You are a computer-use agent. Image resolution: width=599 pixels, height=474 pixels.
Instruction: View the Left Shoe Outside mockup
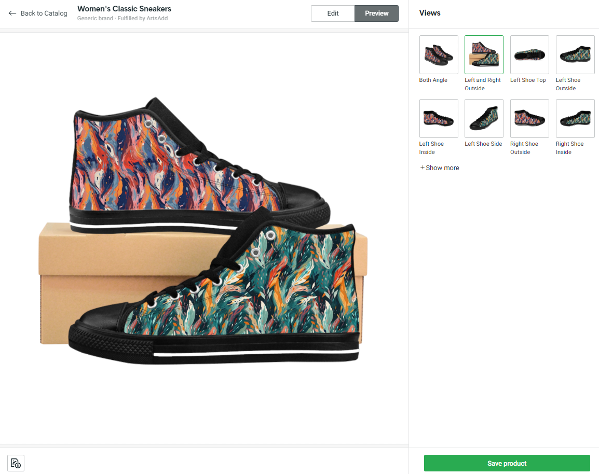pos(575,54)
